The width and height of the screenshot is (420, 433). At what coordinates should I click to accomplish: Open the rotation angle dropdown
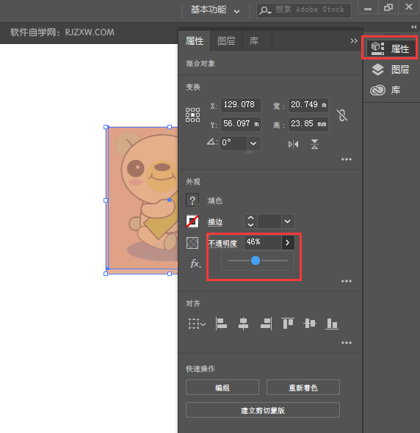[x=253, y=143]
